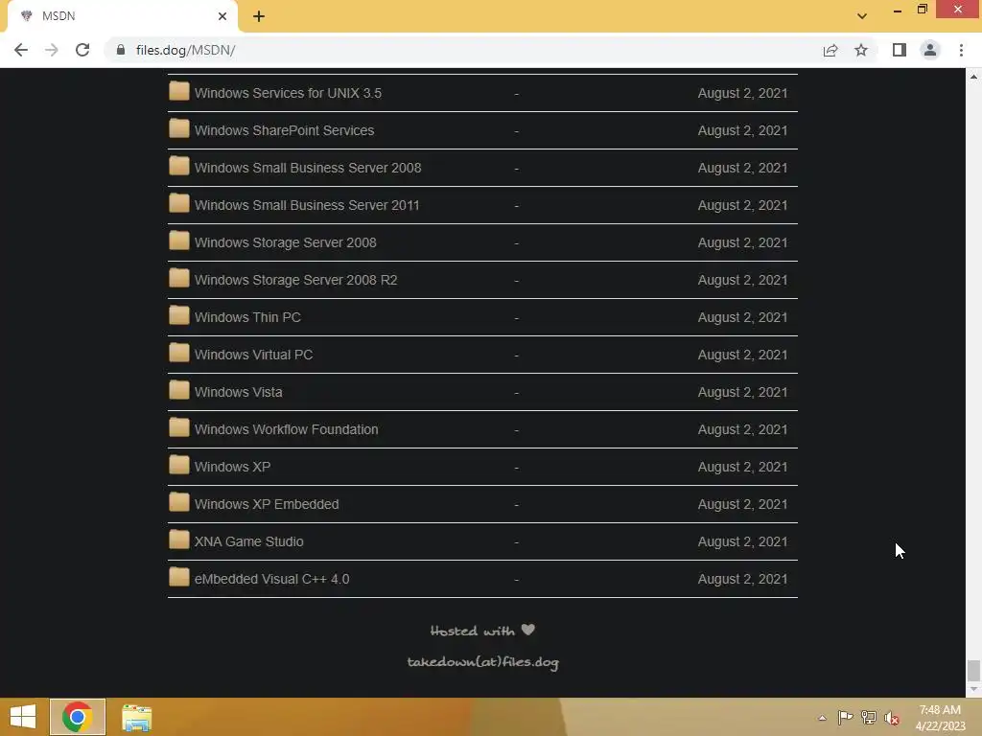Click the folder icon for Windows Storage Server 2008
Viewport: 982px width, 736px height.
179,241
